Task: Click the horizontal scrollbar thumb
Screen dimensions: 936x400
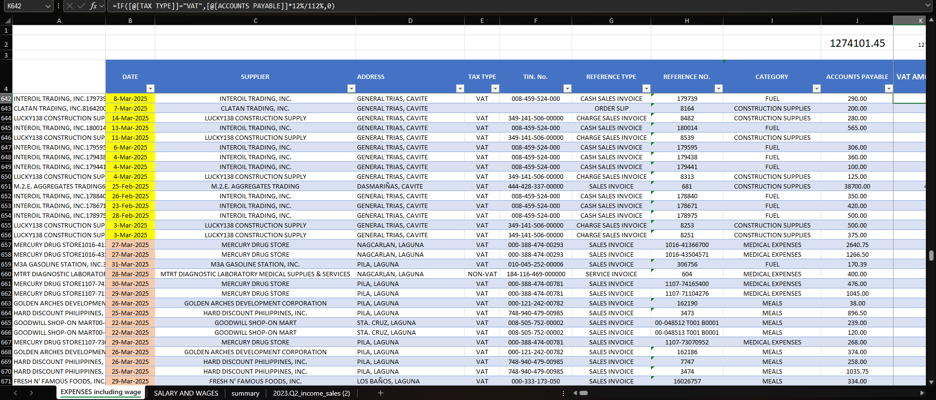Action: [x=583, y=393]
